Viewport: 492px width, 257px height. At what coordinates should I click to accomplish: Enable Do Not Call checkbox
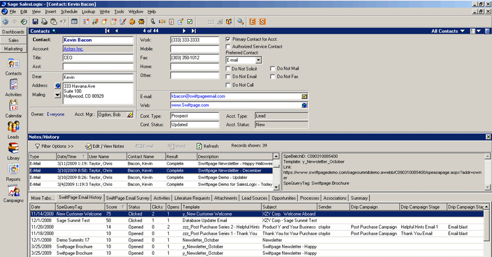228,85
